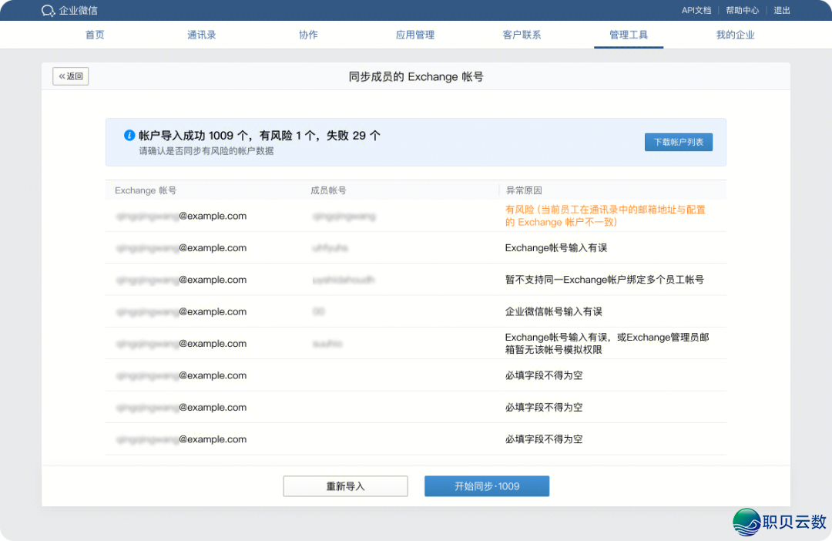
Task: Click the 返回 button at top left
Action: pyautogui.click(x=70, y=76)
